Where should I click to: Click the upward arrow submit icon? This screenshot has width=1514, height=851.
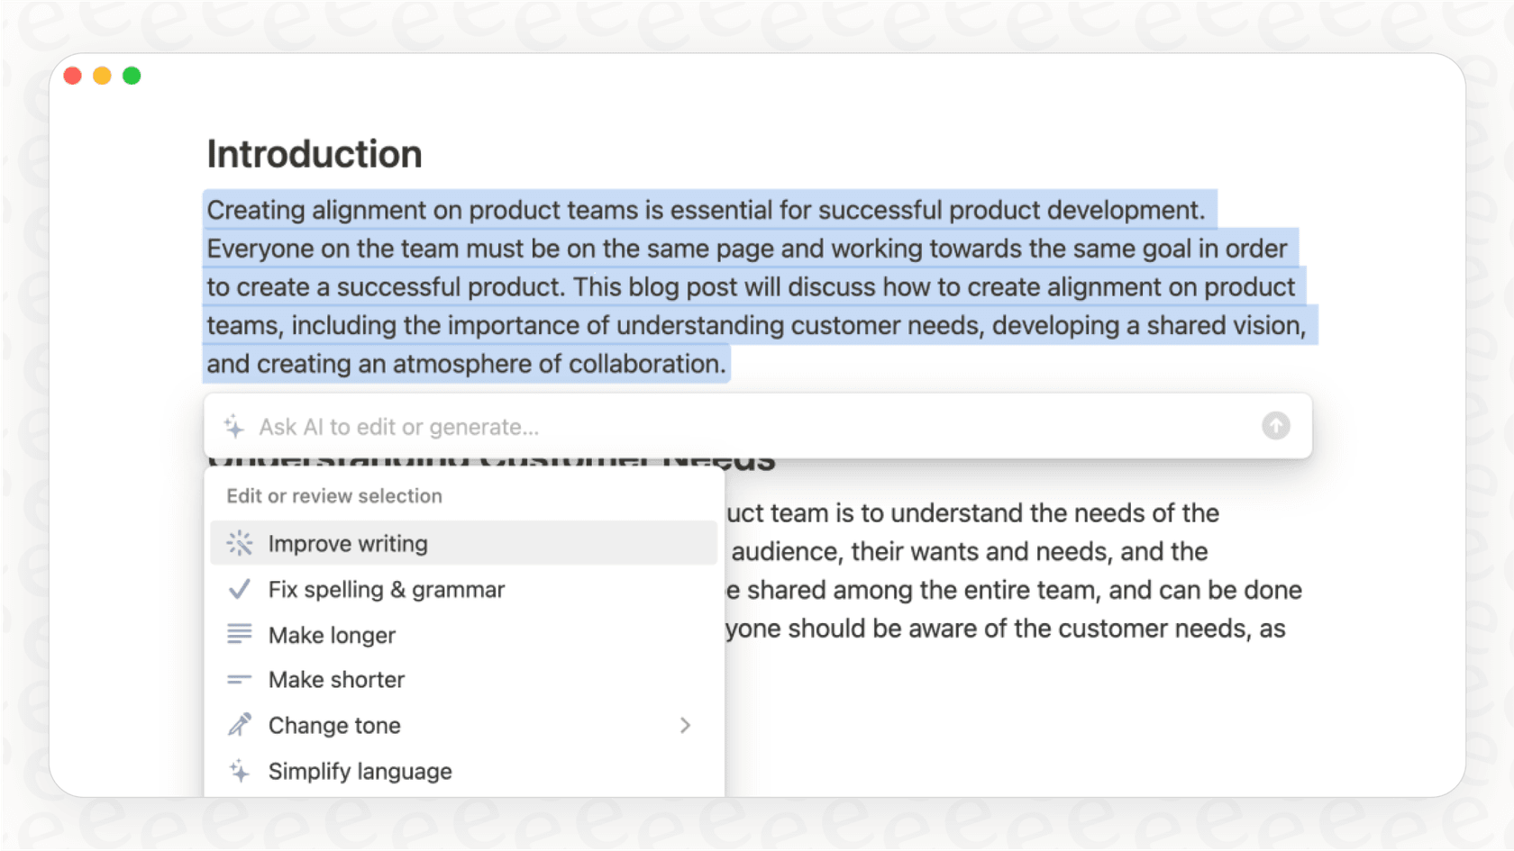(1275, 425)
